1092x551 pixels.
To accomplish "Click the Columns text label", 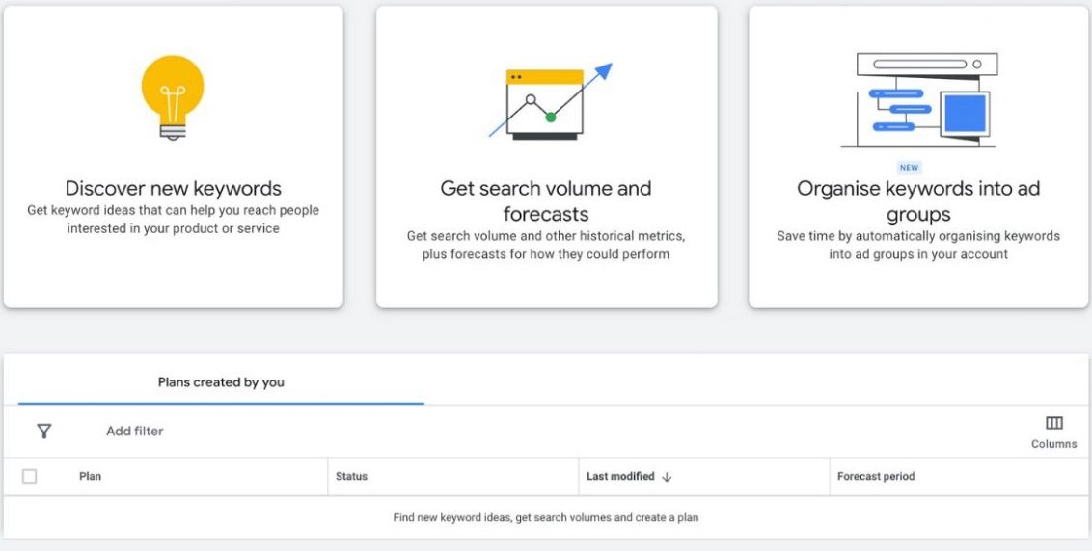I will (x=1053, y=444).
